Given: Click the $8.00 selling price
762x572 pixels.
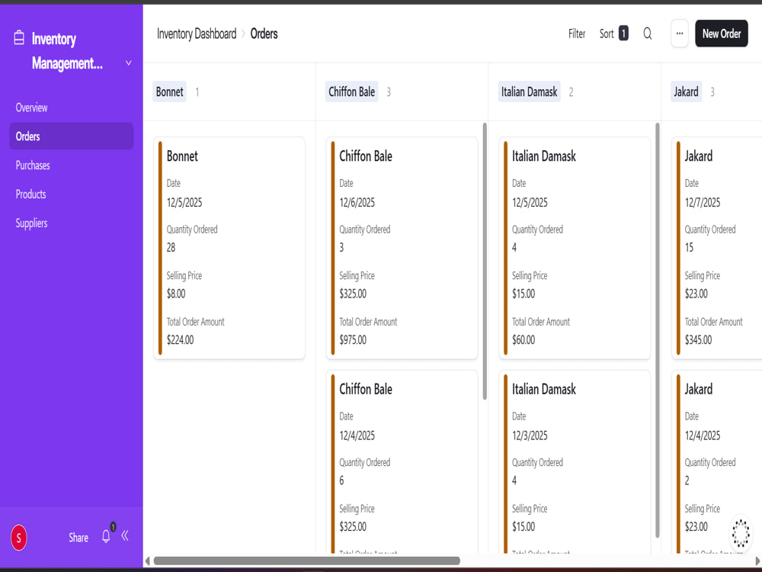Looking at the screenshot, I should point(176,294).
